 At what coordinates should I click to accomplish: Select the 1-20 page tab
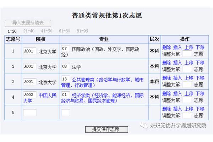12,31
